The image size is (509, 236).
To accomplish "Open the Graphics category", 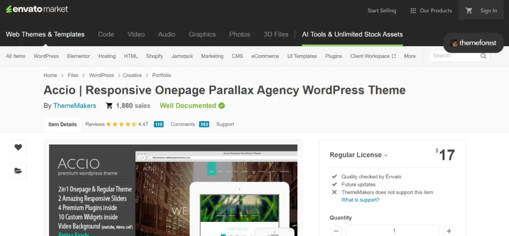I will point(202,34).
